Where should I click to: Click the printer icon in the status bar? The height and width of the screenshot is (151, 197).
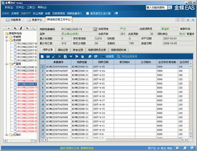coord(185,148)
